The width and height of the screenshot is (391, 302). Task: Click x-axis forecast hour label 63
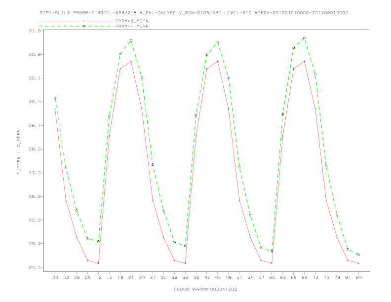283,277
